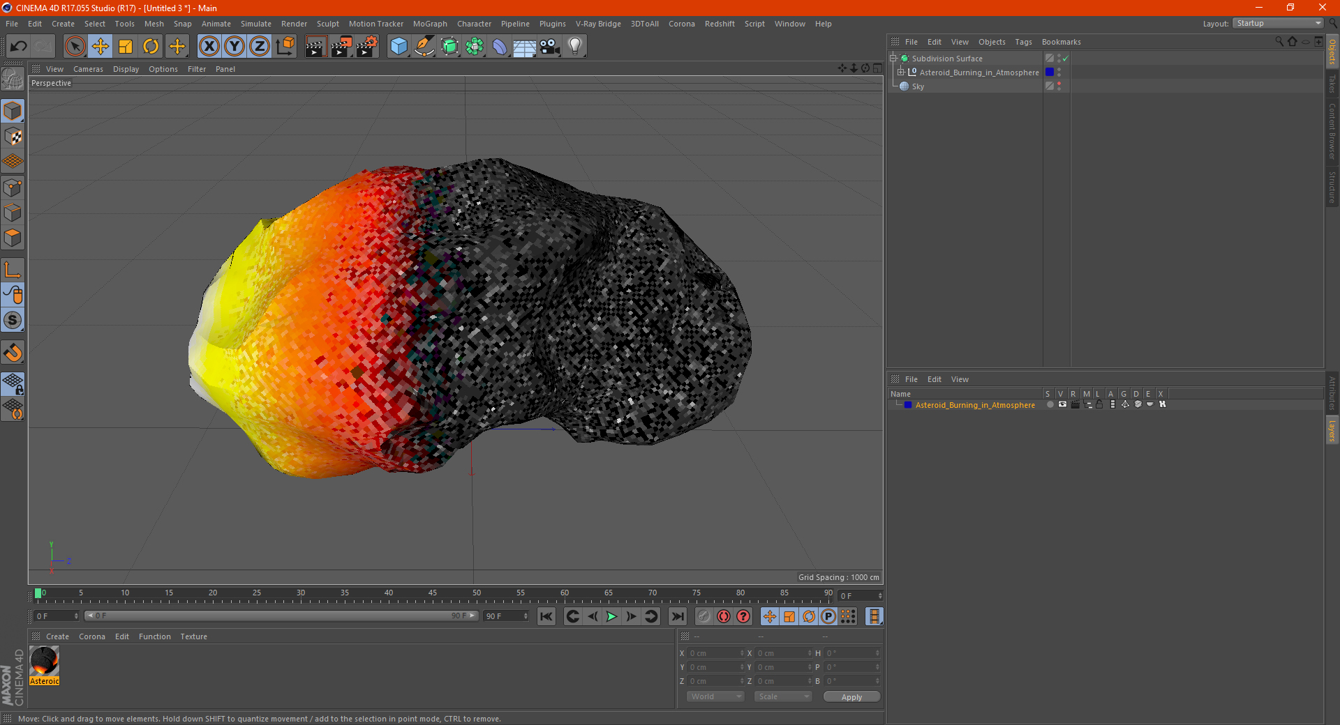The height and width of the screenshot is (725, 1340).
Task: Switch to Points mode
Action: click(13, 188)
